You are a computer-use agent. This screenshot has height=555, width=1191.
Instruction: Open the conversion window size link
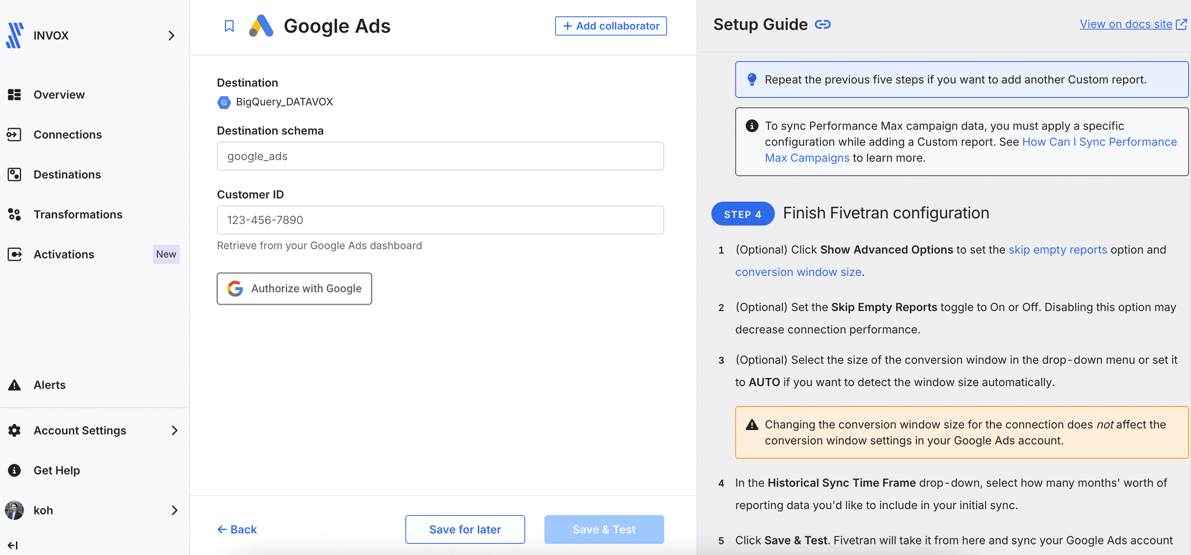tap(798, 272)
